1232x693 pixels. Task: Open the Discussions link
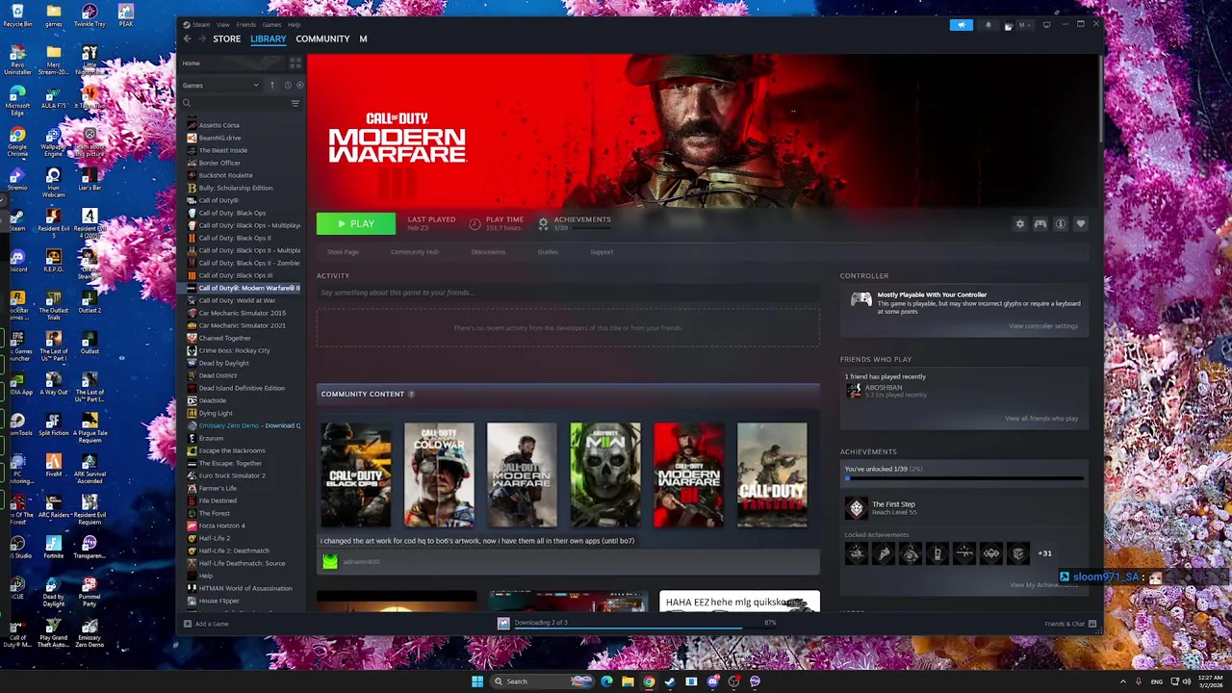coord(488,252)
